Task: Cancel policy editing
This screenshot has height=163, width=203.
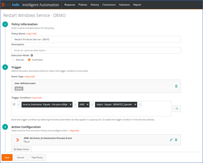Action: (21, 157)
